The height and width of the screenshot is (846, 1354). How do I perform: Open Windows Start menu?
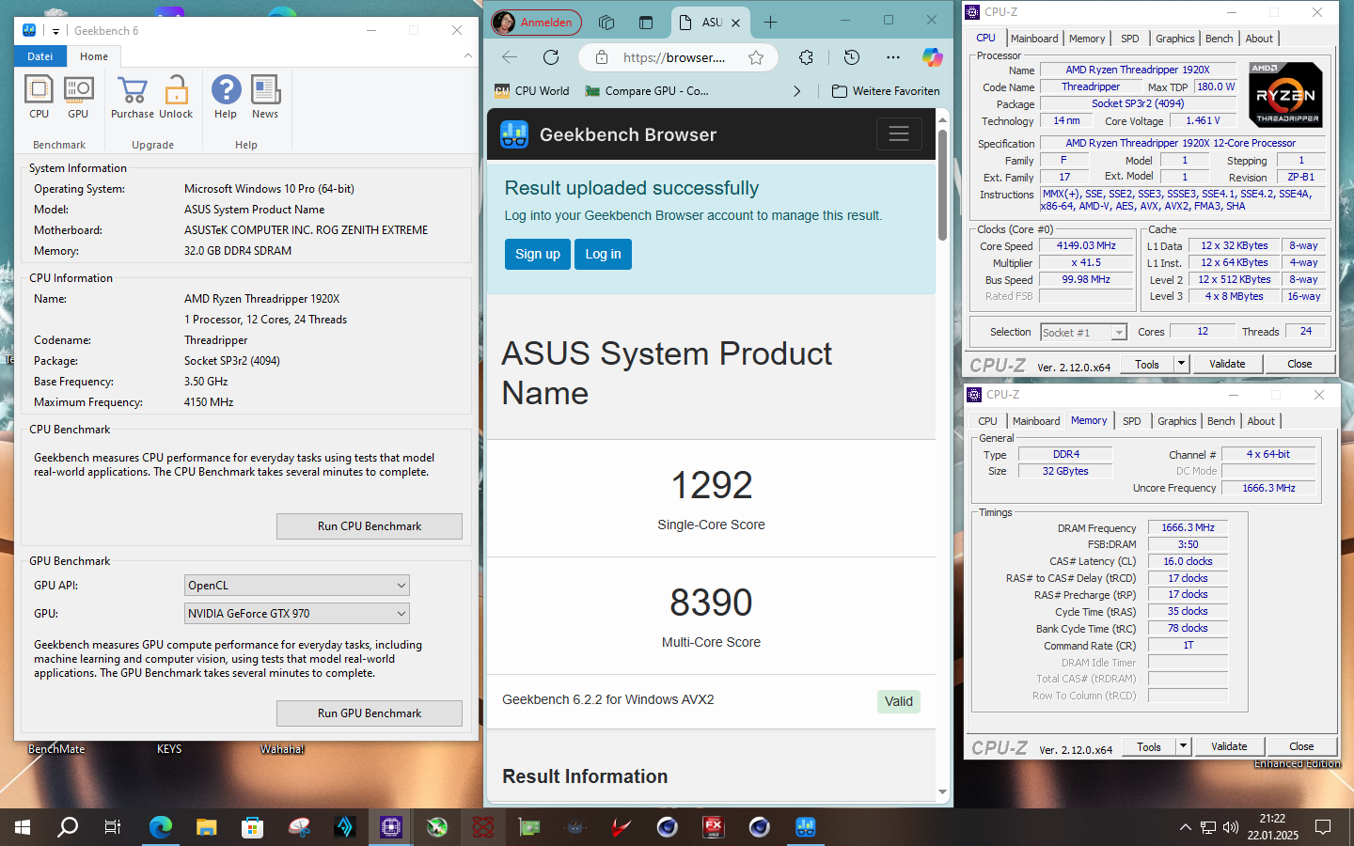[23, 827]
